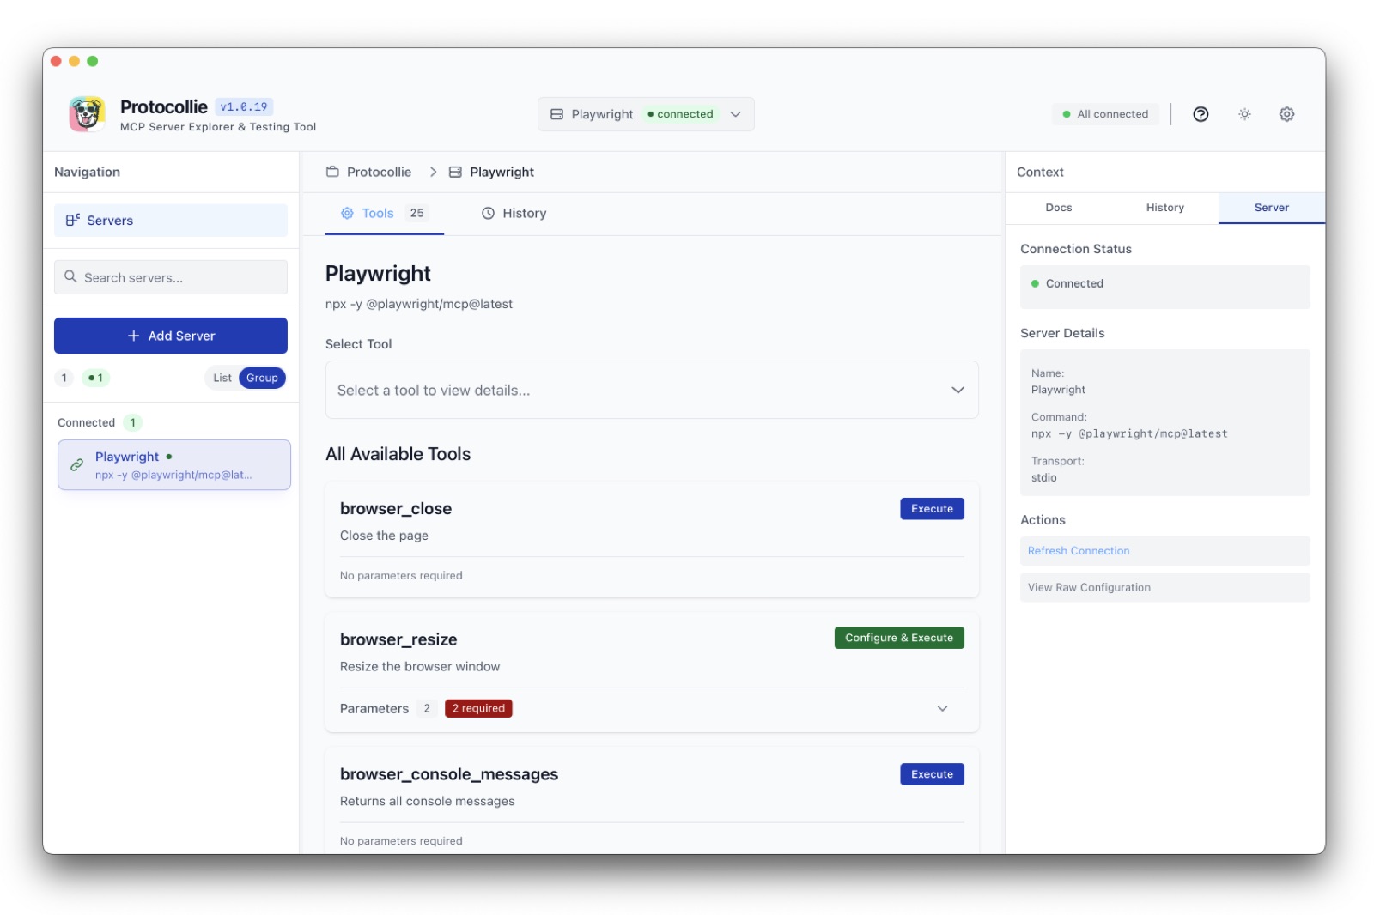Open Select a tool dropdown
Screen dimensions: 1374x915
652,390
